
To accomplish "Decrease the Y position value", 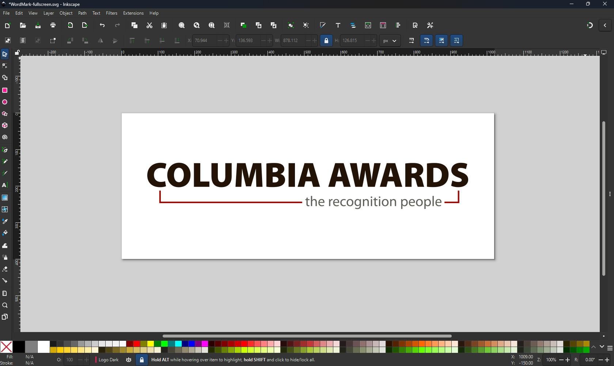I will [263, 41].
